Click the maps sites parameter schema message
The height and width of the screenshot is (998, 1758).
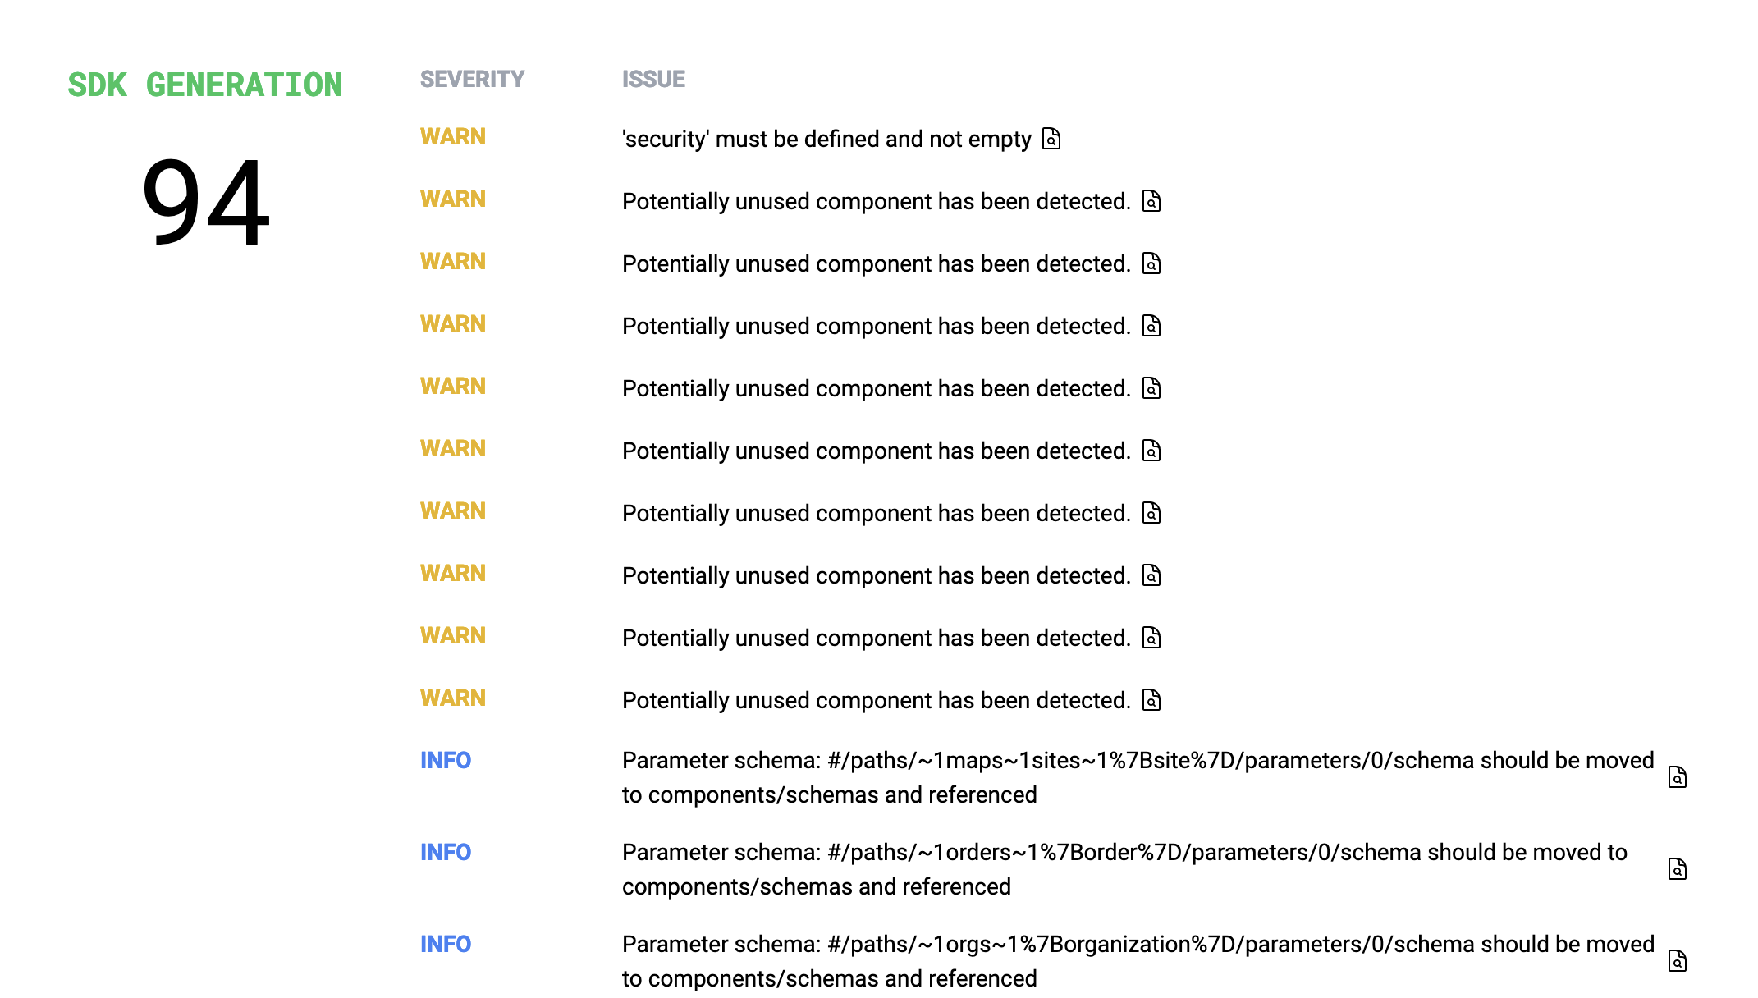point(1138,777)
